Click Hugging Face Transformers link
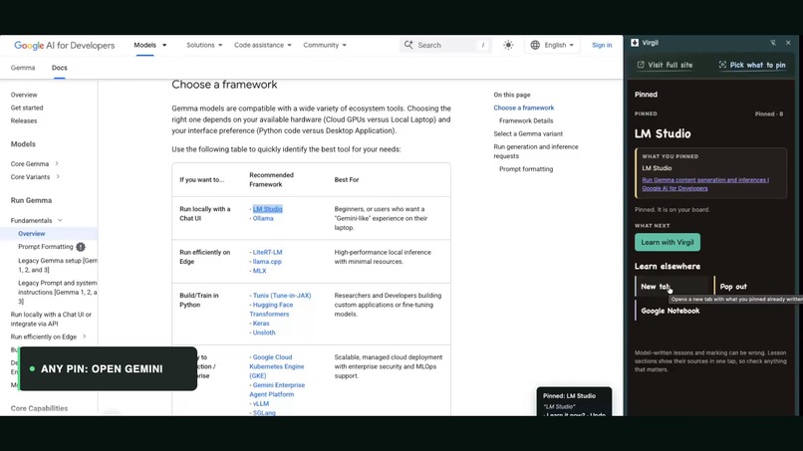 point(271,310)
